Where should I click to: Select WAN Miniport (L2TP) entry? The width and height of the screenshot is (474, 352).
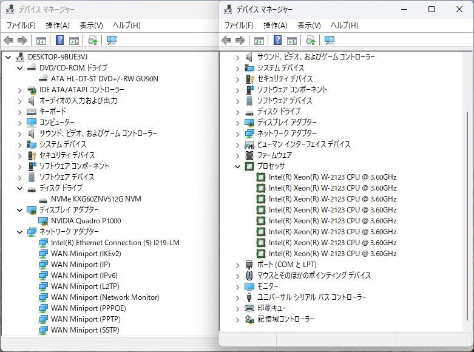[85, 286]
